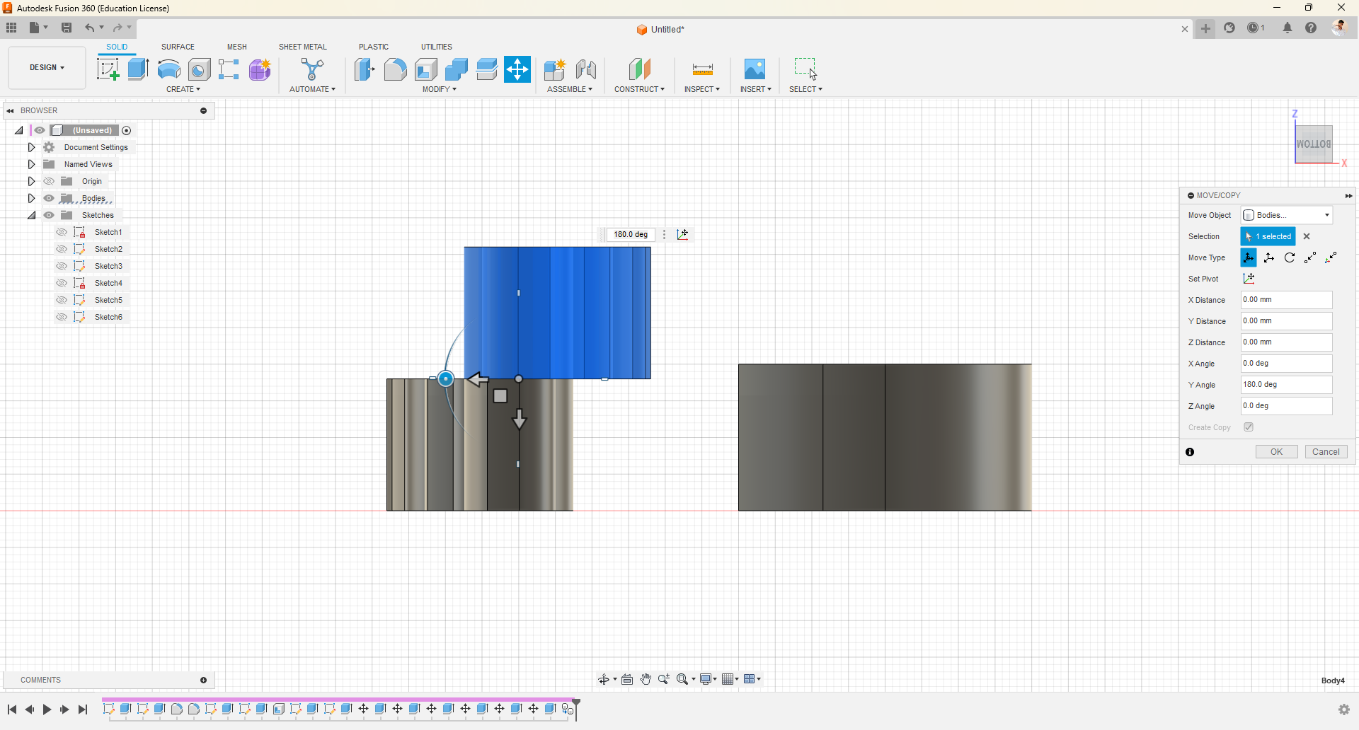Toggle the Create Copy checkbox
1359x730 pixels.
(1249, 427)
